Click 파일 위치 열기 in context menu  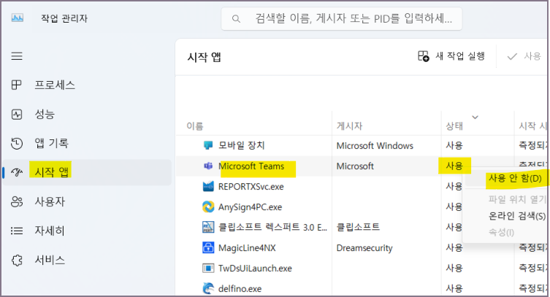(x=517, y=199)
